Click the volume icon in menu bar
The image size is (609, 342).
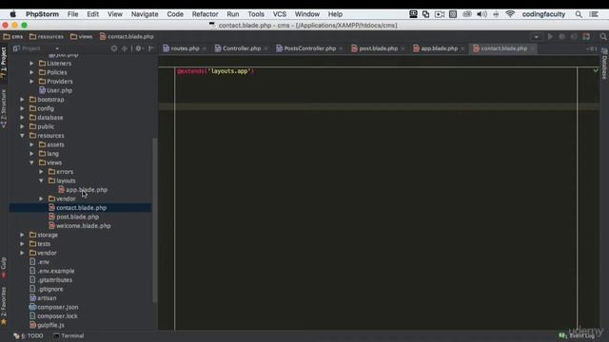[x=481, y=14]
